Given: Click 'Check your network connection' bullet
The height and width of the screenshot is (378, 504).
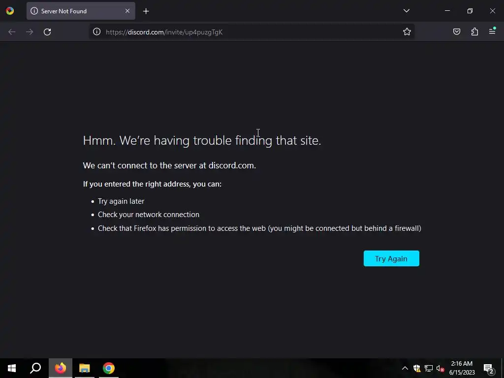Looking at the screenshot, I should pos(149,215).
